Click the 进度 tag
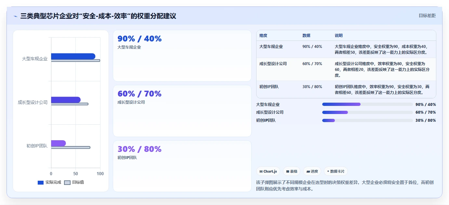 [312, 171]
